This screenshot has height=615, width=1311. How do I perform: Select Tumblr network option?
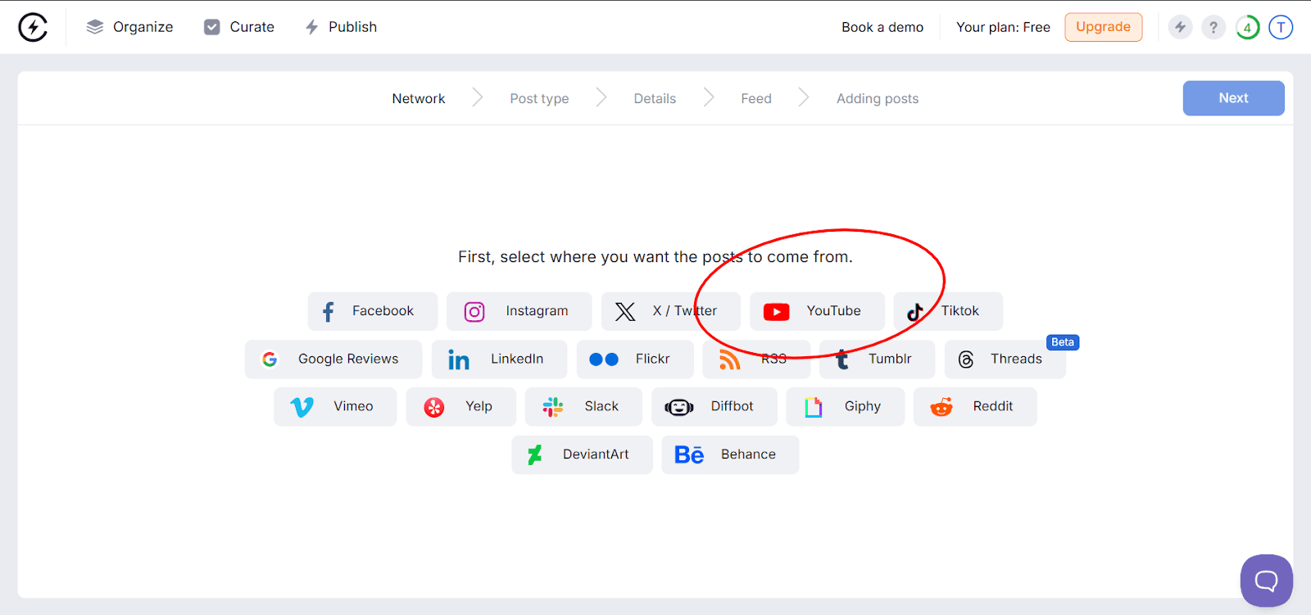[877, 359]
